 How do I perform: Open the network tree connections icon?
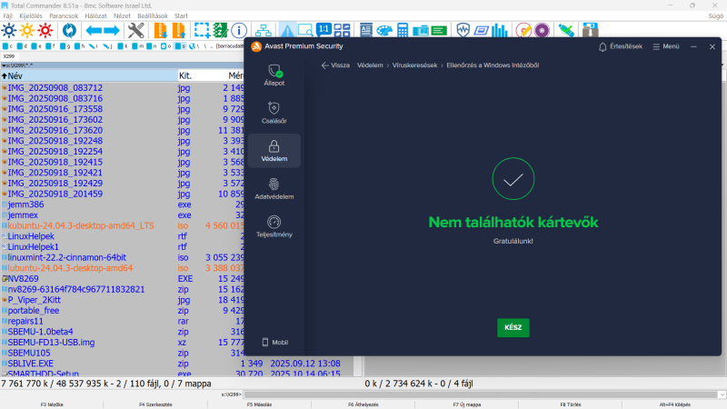tap(264, 31)
